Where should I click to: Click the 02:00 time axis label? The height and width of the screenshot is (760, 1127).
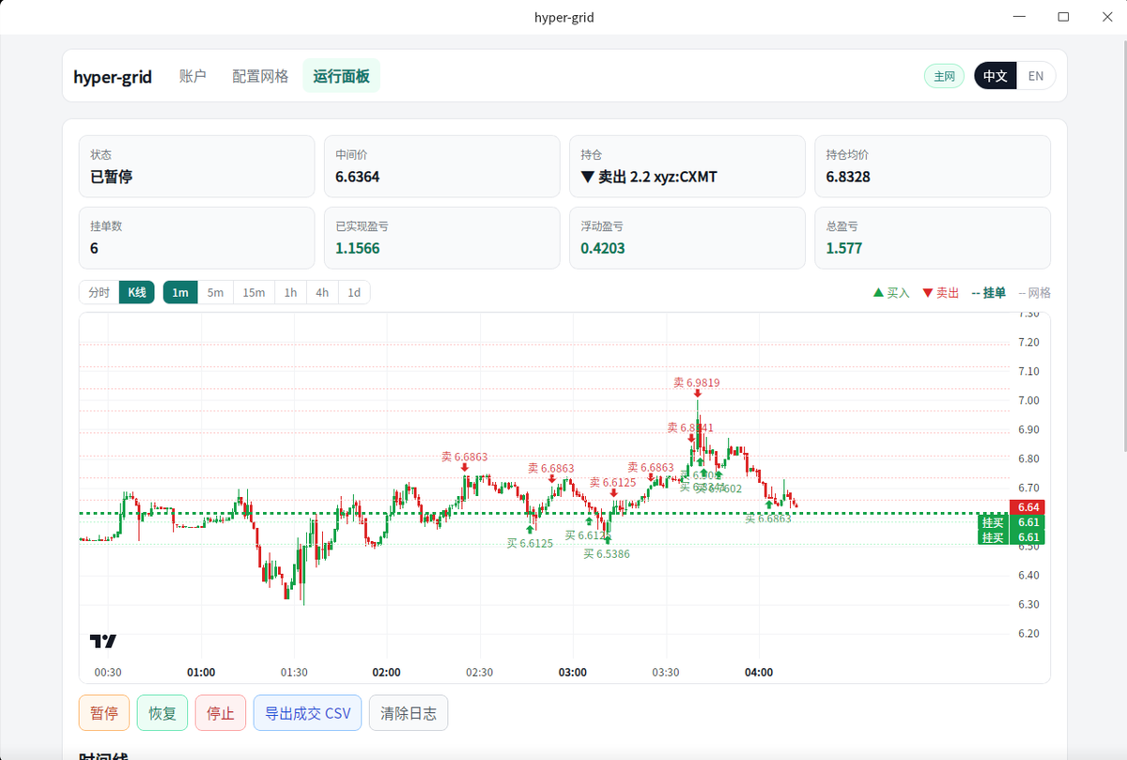[x=386, y=673]
